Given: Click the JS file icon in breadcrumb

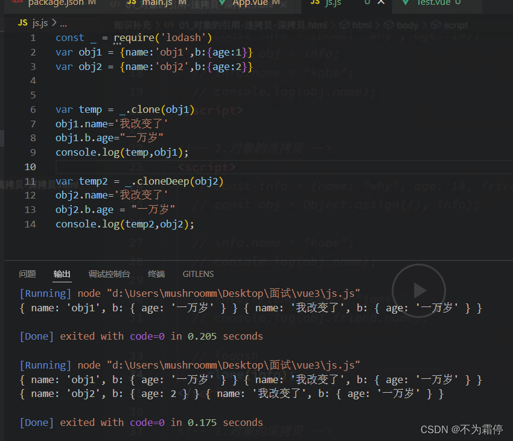Looking at the screenshot, I should [x=23, y=23].
